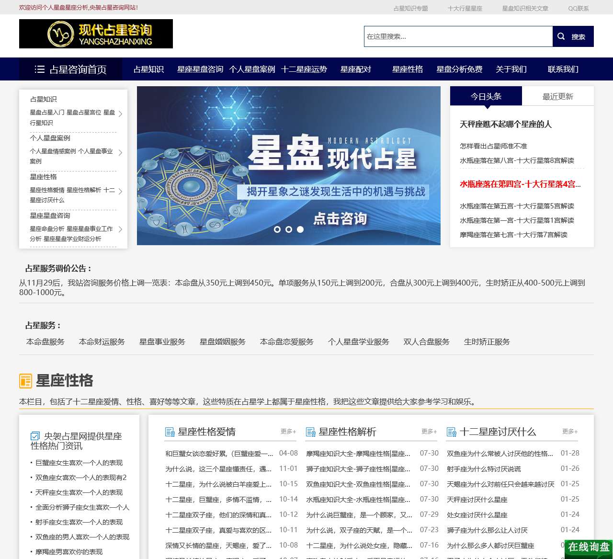Open the 占星知识专题 top link
The height and width of the screenshot is (559, 613).
point(410,8)
